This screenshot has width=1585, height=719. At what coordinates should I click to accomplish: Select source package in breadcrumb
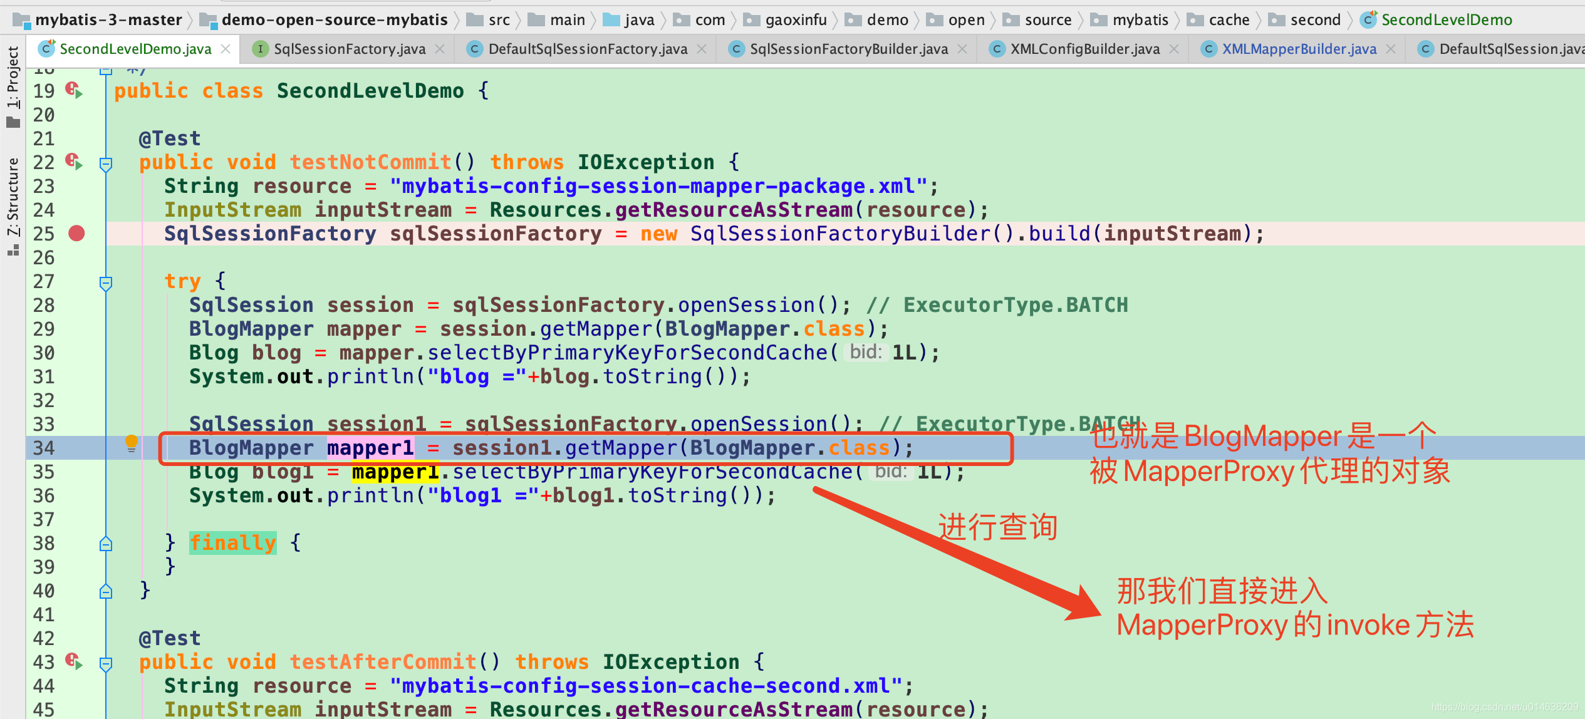(x=1037, y=20)
